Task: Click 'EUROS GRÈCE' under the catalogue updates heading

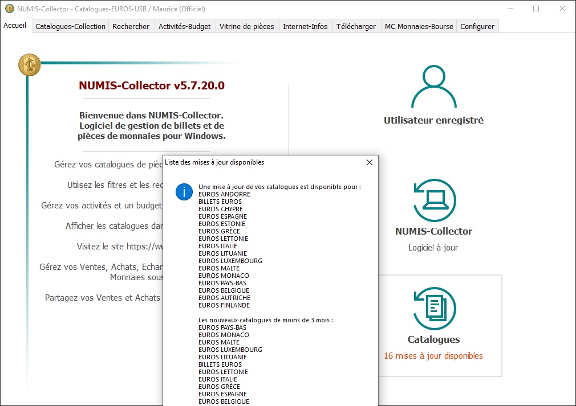Action: pos(220,231)
